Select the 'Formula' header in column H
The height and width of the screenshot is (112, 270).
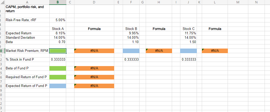point(159,29)
